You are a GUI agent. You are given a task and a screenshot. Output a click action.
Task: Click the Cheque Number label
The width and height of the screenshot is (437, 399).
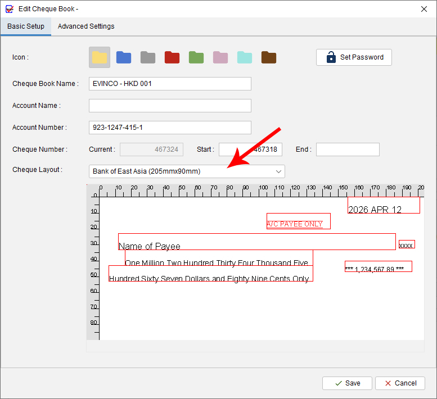coord(40,149)
